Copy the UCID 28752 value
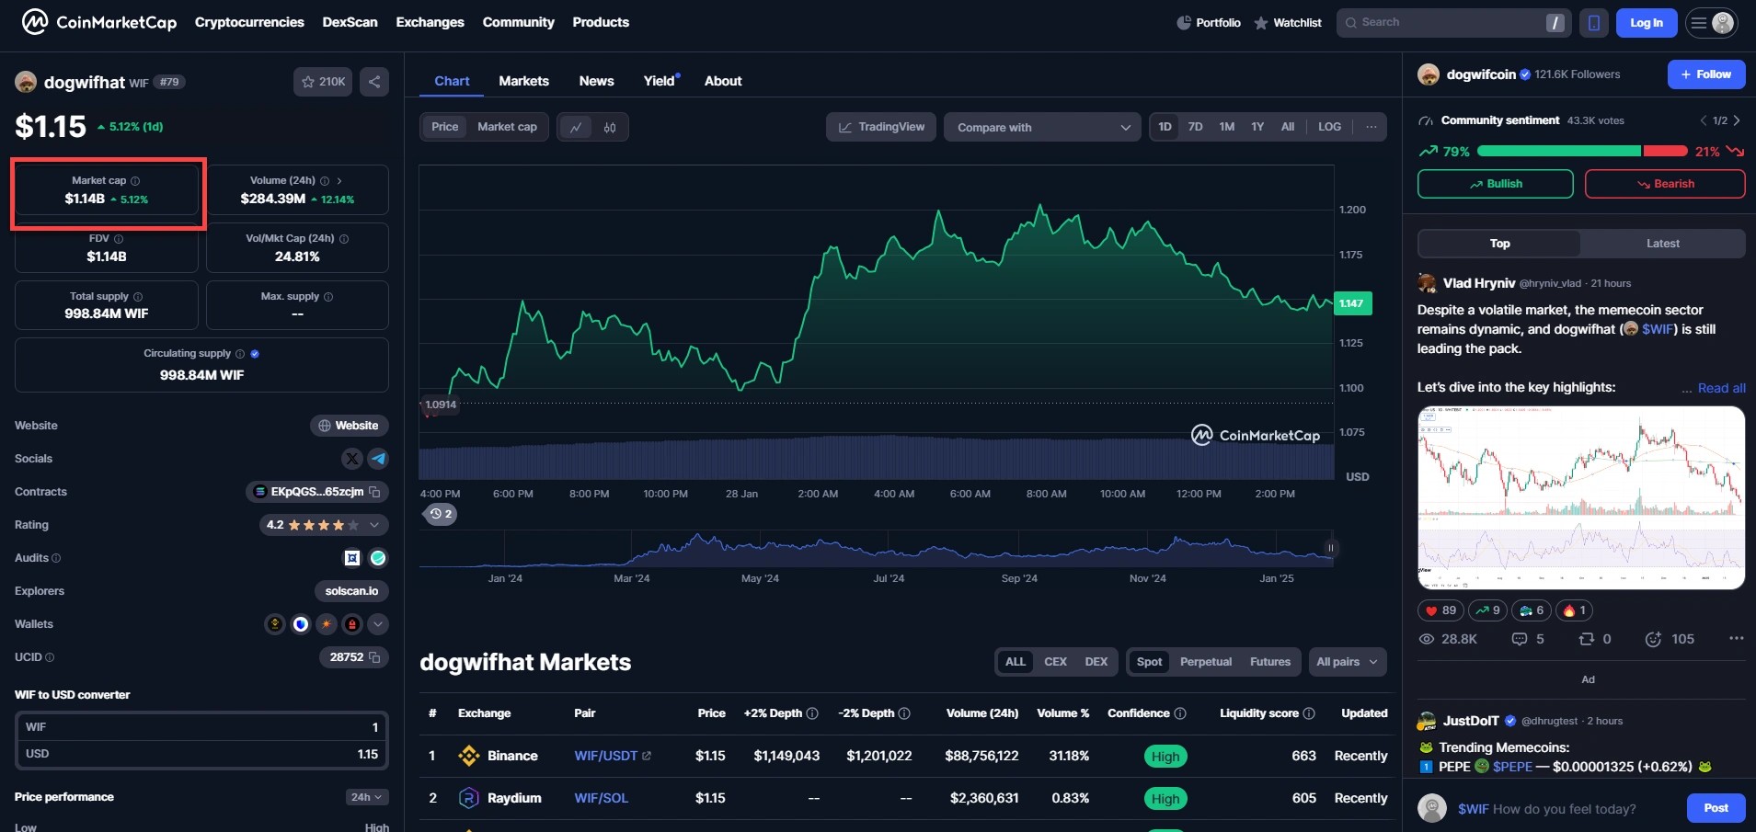The image size is (1756, 832). 374,657
